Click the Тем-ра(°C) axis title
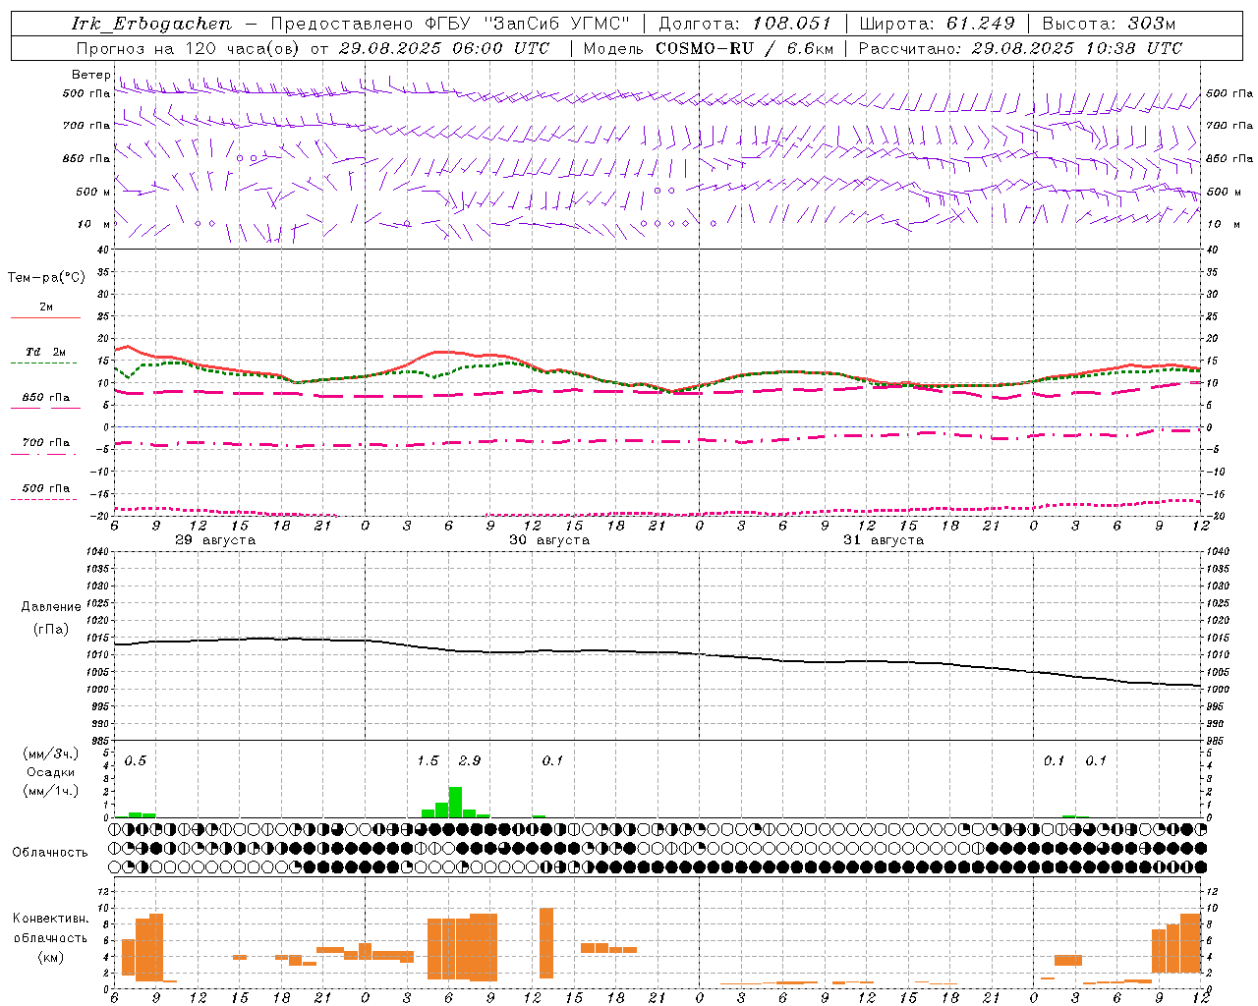1258x1006 pixels. 46,278
